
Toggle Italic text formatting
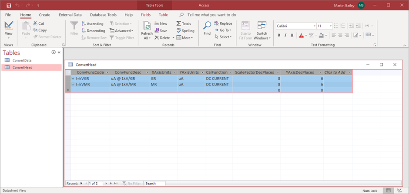pos(285,35)
